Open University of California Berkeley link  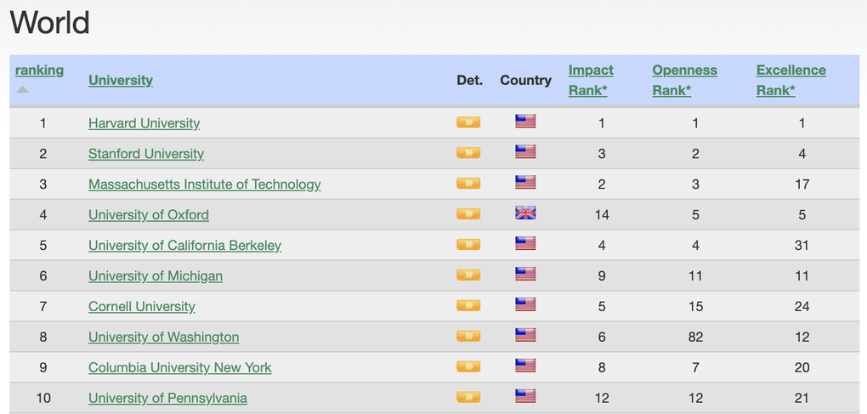(184, 245)
